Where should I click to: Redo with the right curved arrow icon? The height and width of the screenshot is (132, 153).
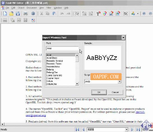click(68, 13)
